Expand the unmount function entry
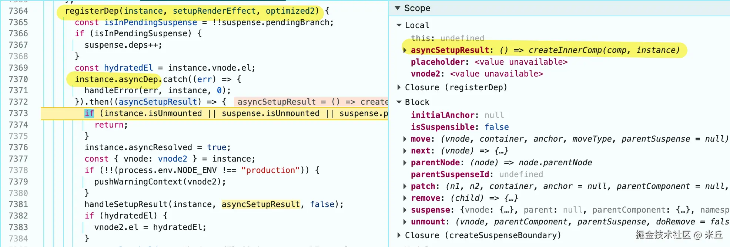The image size is (730, 247). pyautogui.click(x=405, y=222)
